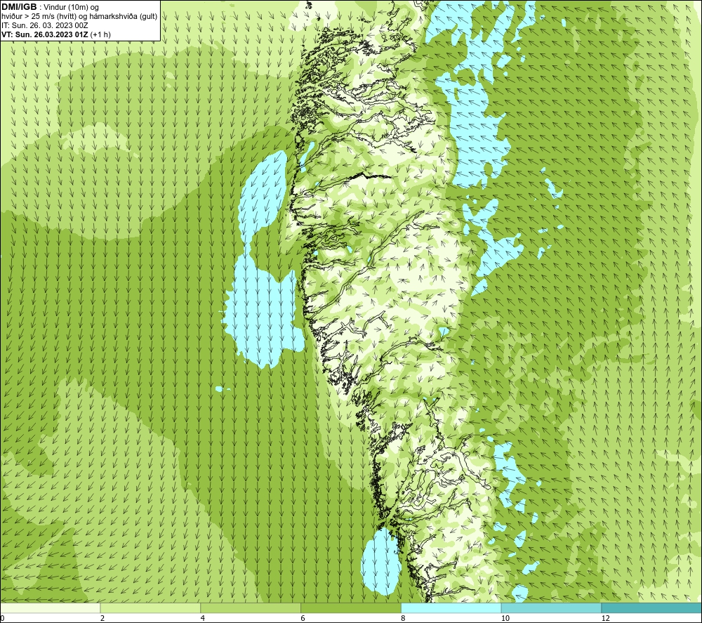Pick the 4-6 green legend segment
Viewport: 702px width, 623px height.
click(251, 608)
